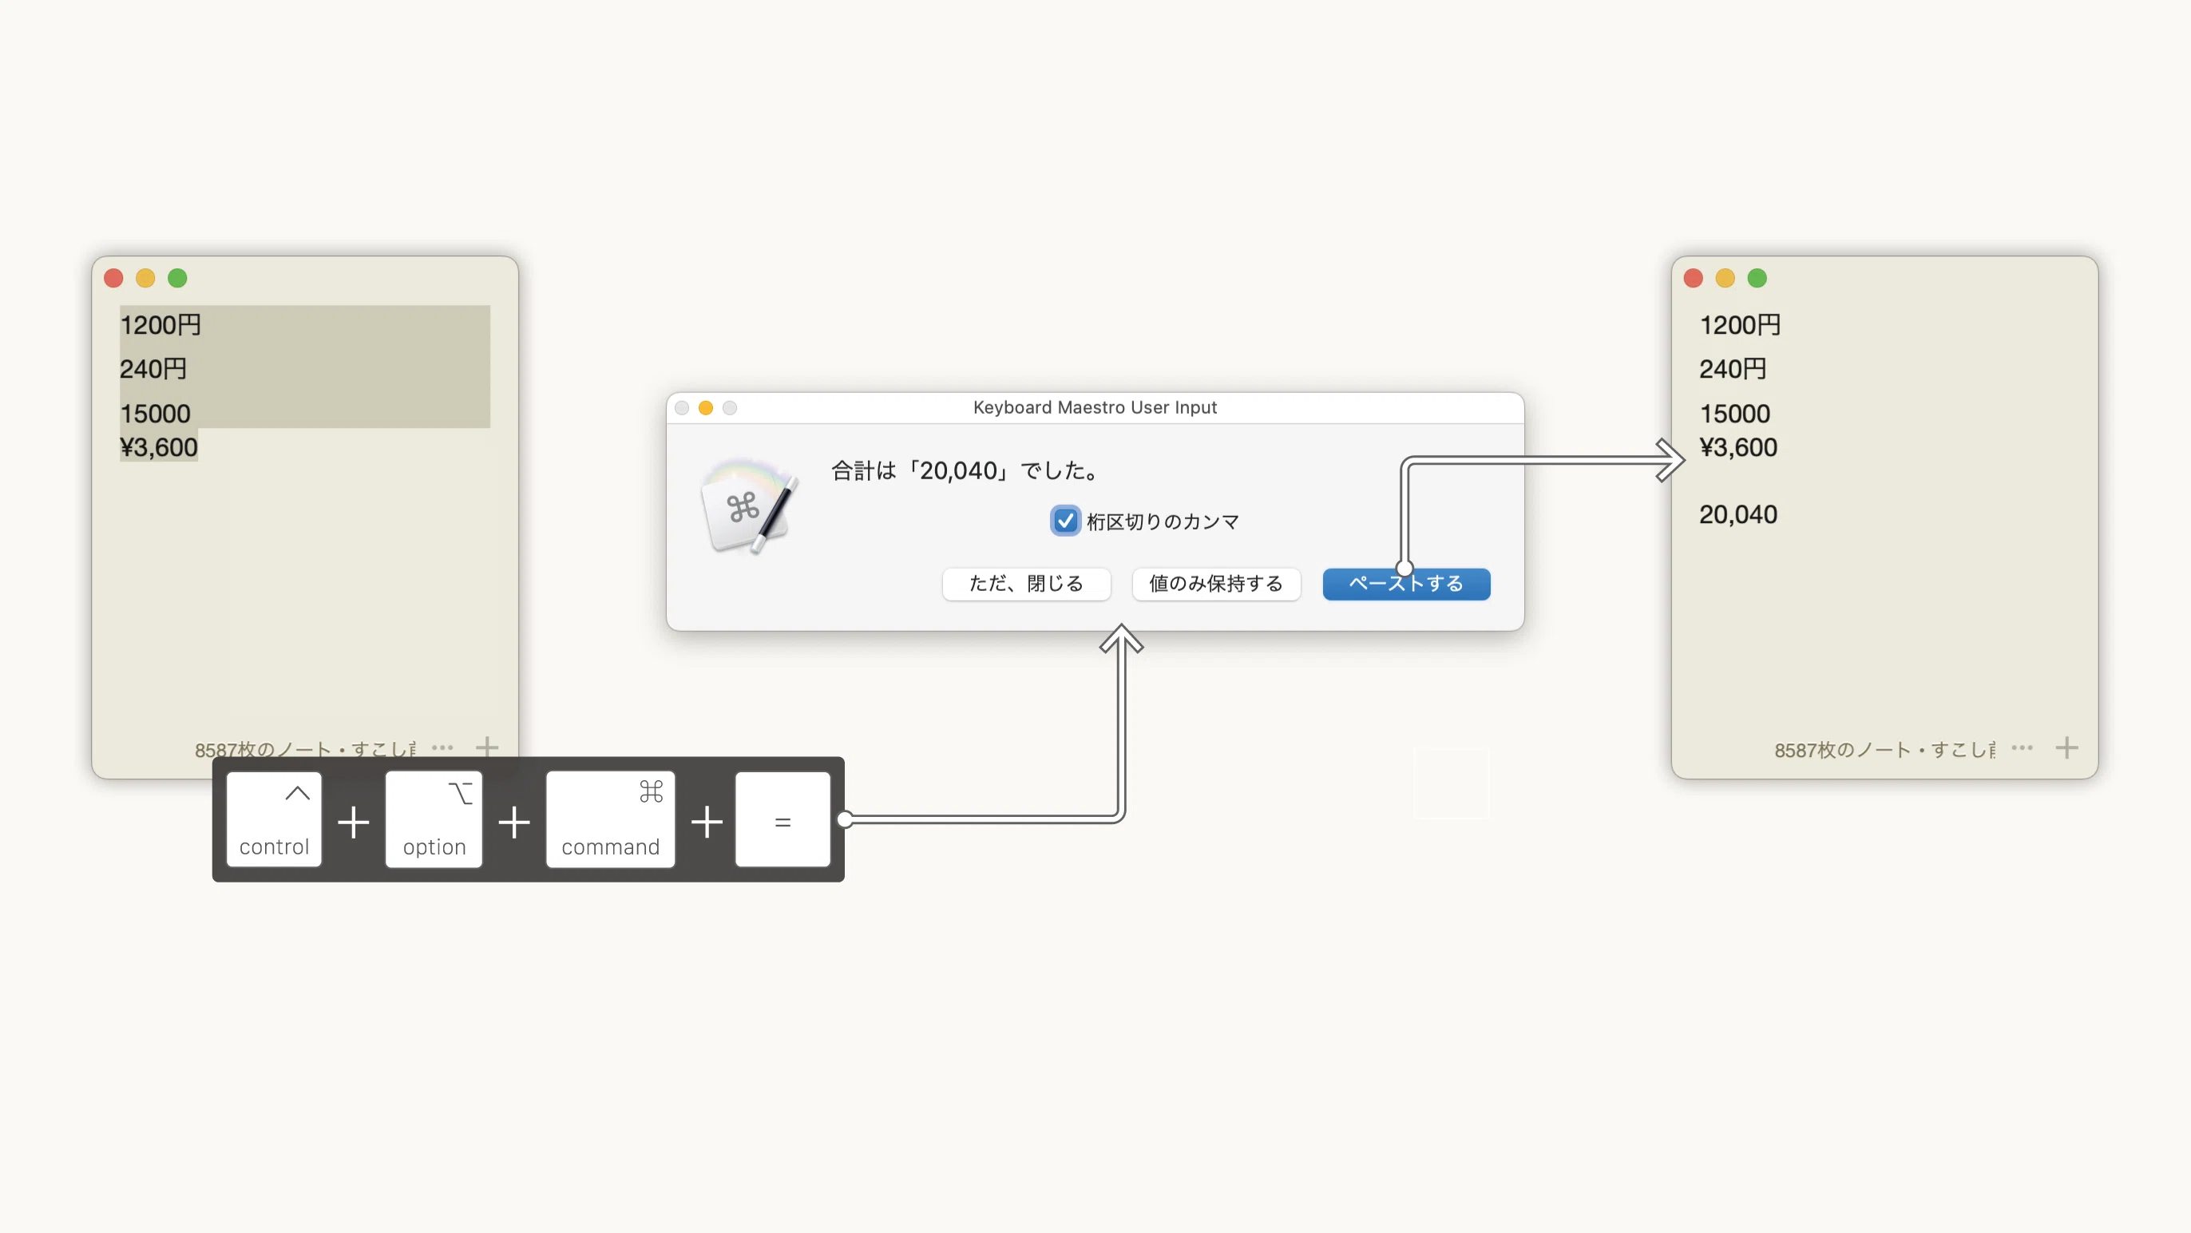Maximize the right note window

pos(1757,278)
